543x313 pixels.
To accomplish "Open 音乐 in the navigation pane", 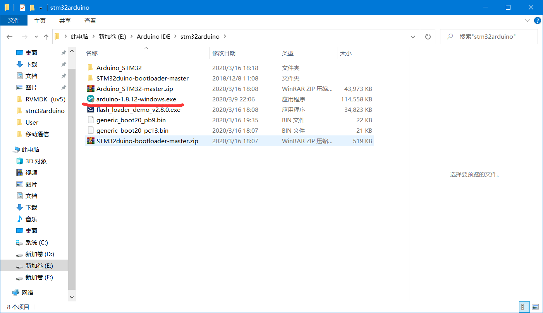I will [31, 219].
